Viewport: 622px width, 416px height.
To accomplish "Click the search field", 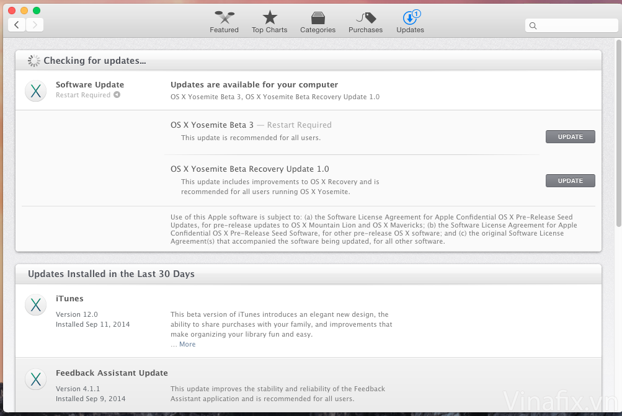I will pos(571,25).
